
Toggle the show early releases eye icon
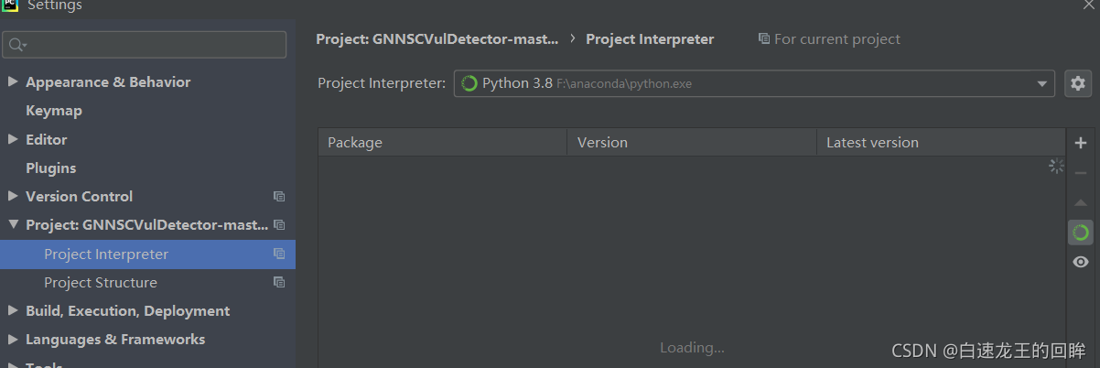1081,262
